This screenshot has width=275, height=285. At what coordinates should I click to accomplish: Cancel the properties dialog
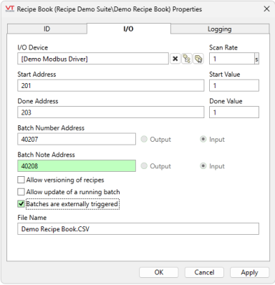[x=204, y=272]
